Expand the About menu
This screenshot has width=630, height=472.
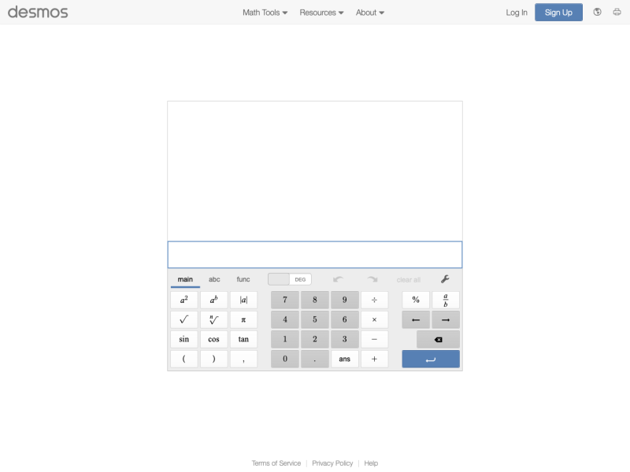click(x=369, y=13)
